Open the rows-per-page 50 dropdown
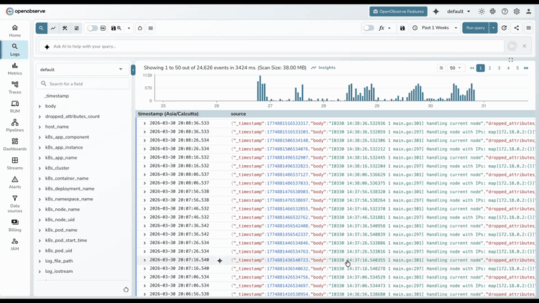 tap(455, 68)
